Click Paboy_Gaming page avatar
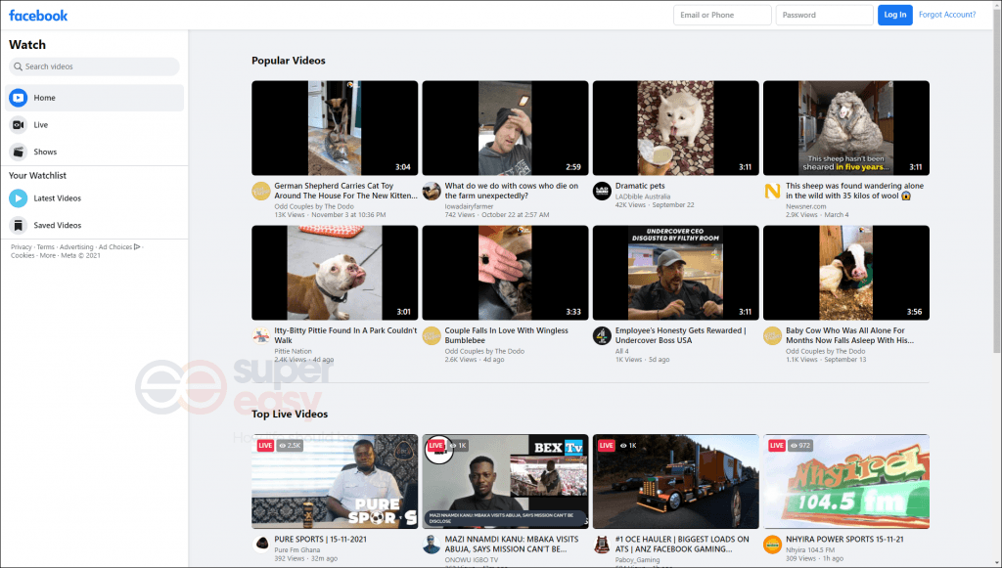This screenshot has width=1002, height=568. pos(602,545)
